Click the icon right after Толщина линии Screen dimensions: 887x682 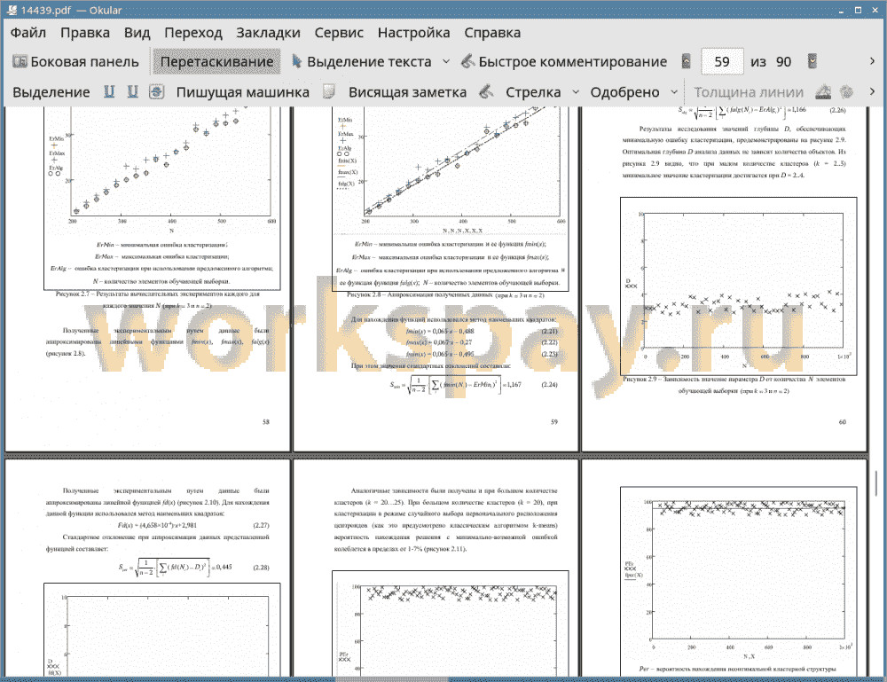[823, 91]
